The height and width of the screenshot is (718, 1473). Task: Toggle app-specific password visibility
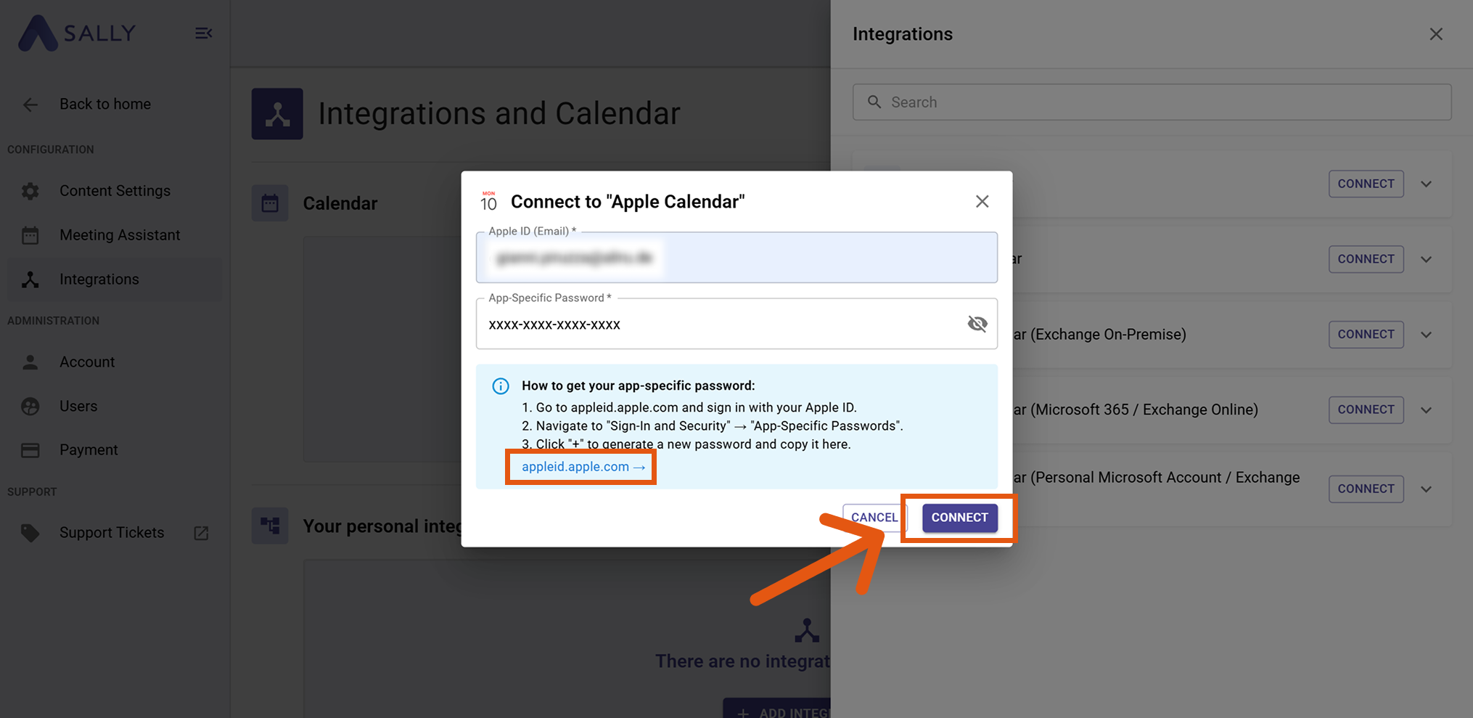click(x=977, y=324)
